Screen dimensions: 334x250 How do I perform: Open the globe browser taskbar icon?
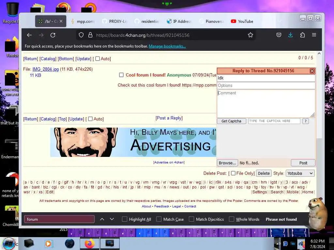point(70,243)
